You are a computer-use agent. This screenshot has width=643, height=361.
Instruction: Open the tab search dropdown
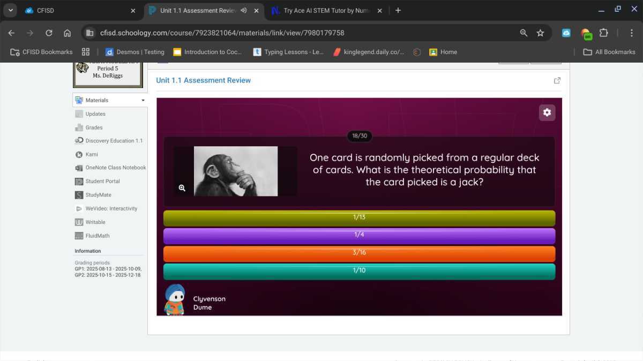coord(10,10)
